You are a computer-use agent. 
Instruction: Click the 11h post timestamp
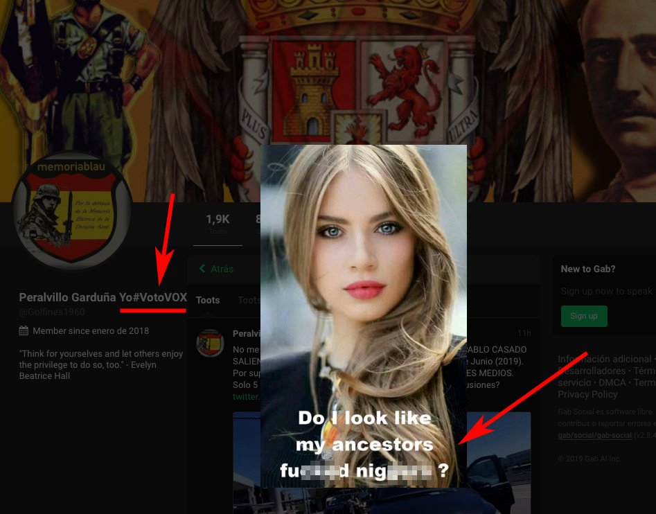click(524, 333)
